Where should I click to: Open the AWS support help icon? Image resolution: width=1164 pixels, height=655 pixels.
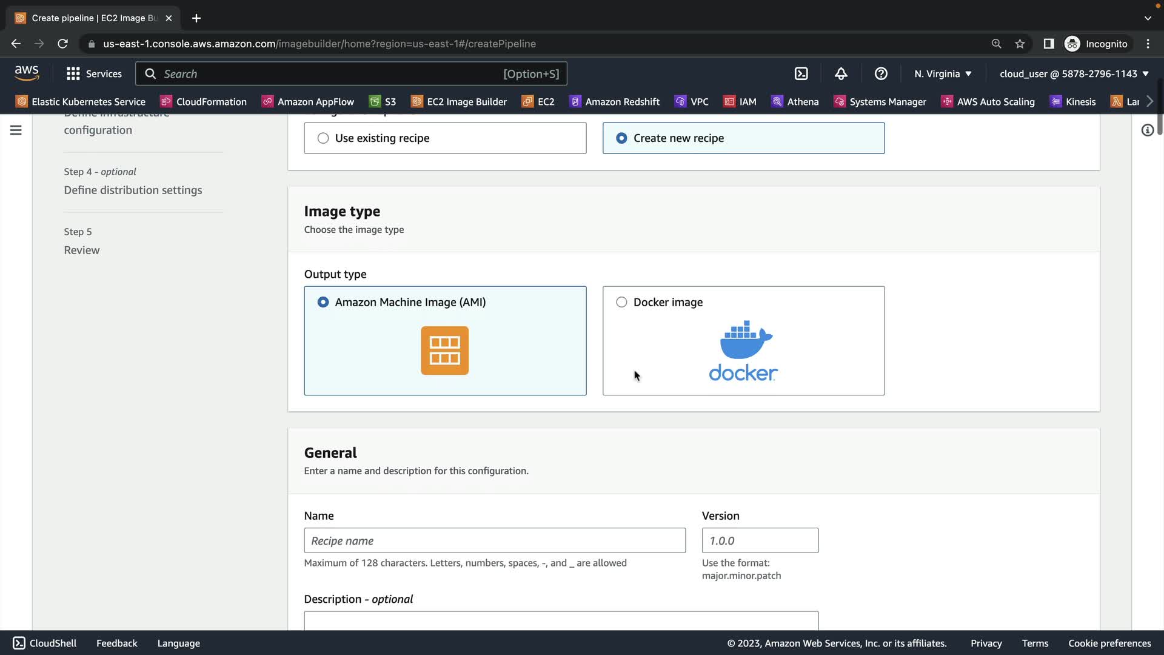tap(881, 73)
